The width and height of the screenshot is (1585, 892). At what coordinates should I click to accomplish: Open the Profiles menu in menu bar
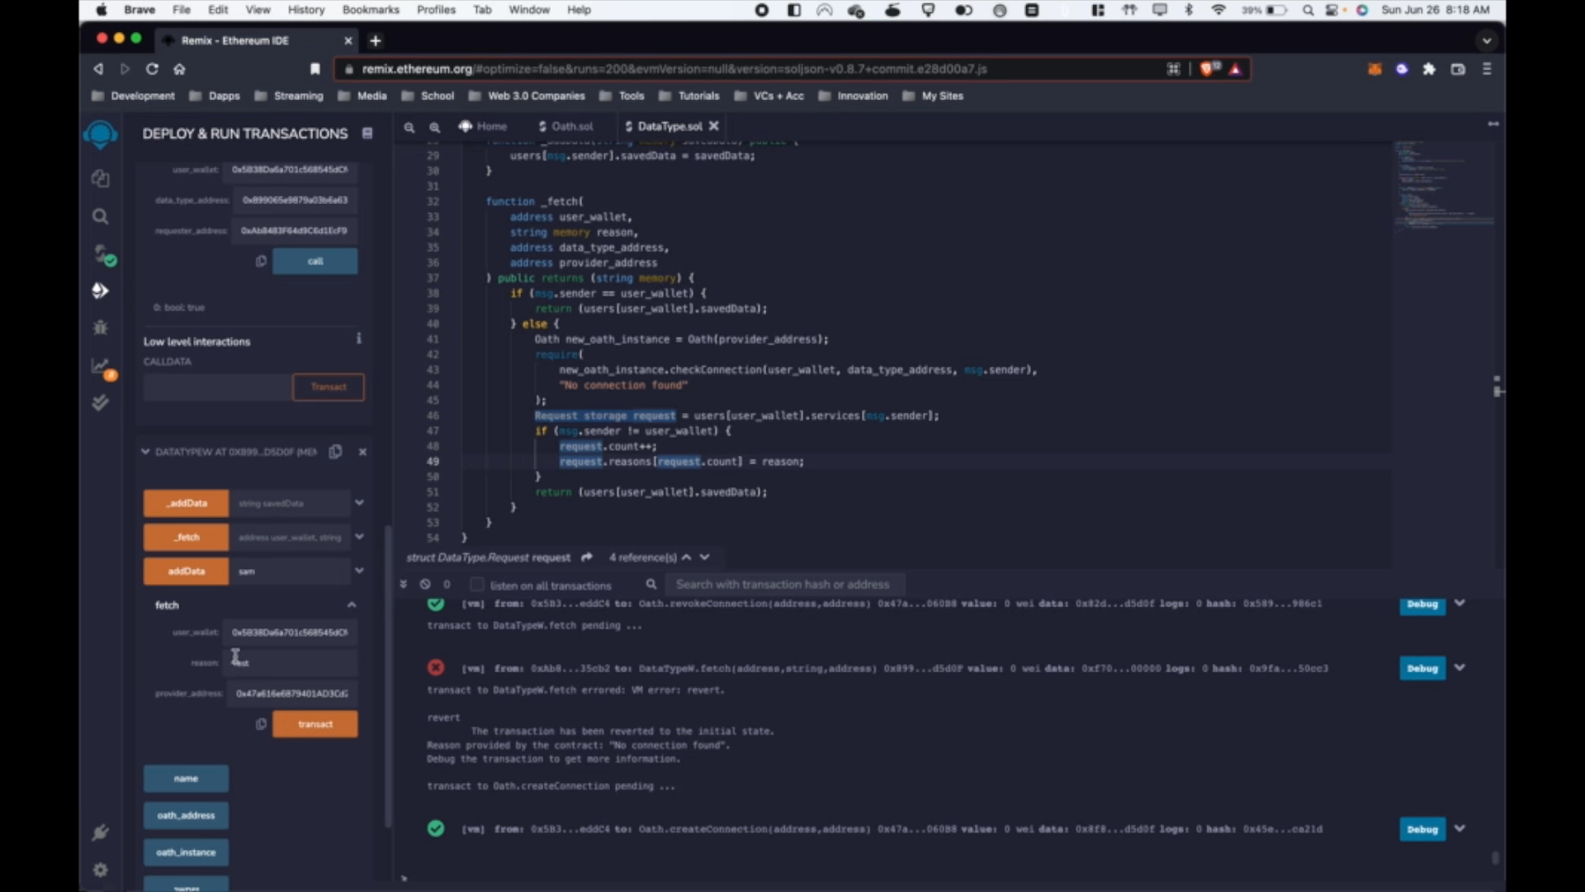point(436,10)
